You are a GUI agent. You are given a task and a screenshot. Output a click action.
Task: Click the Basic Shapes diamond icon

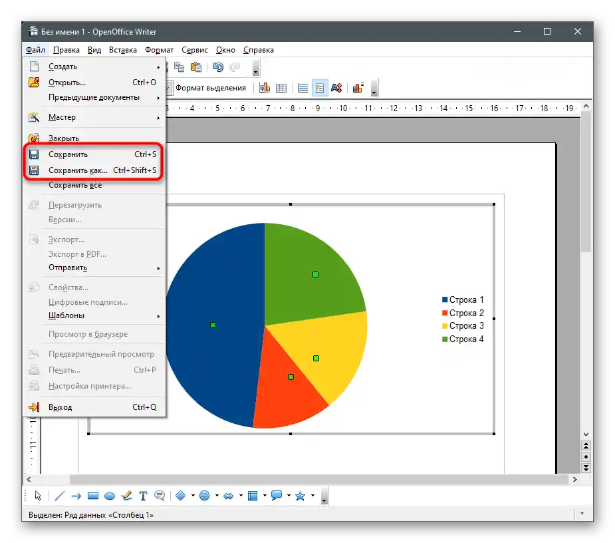tap(180, 496)
